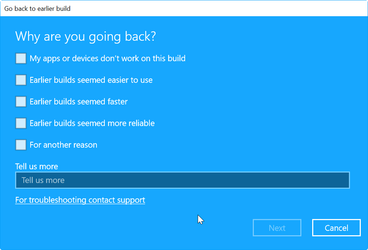Check the 'My apps or devices don't work' box
Screen dimensions: 368x250
[x=21, y=58]
